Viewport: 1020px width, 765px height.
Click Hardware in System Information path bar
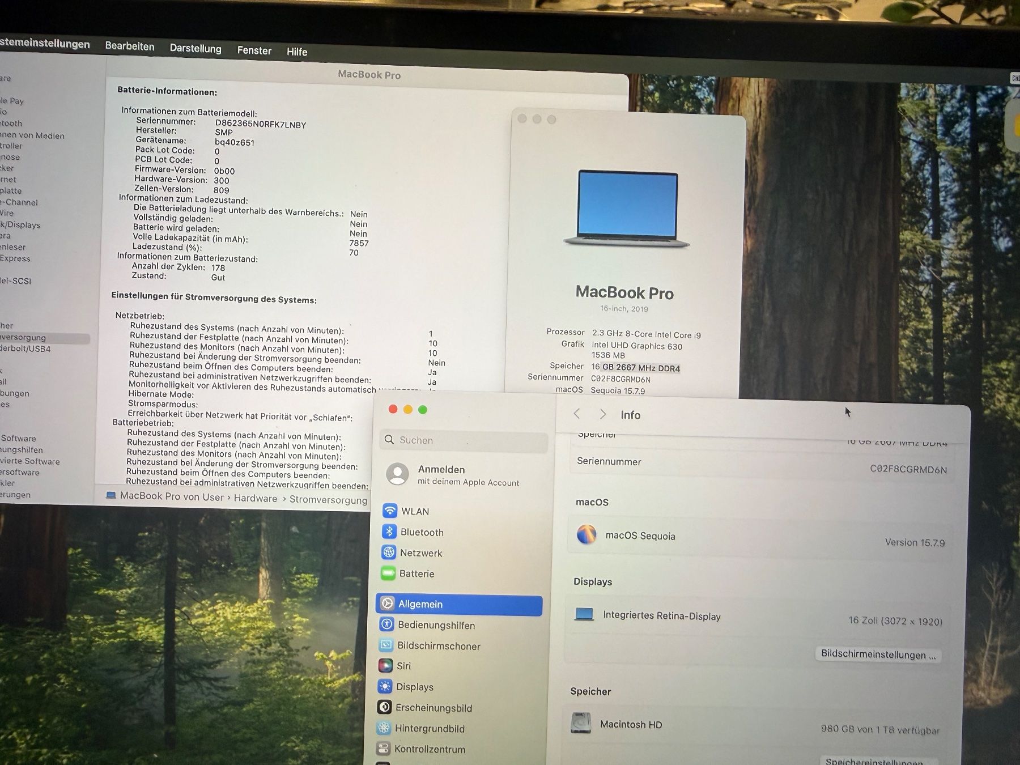(x=256, y=498)
